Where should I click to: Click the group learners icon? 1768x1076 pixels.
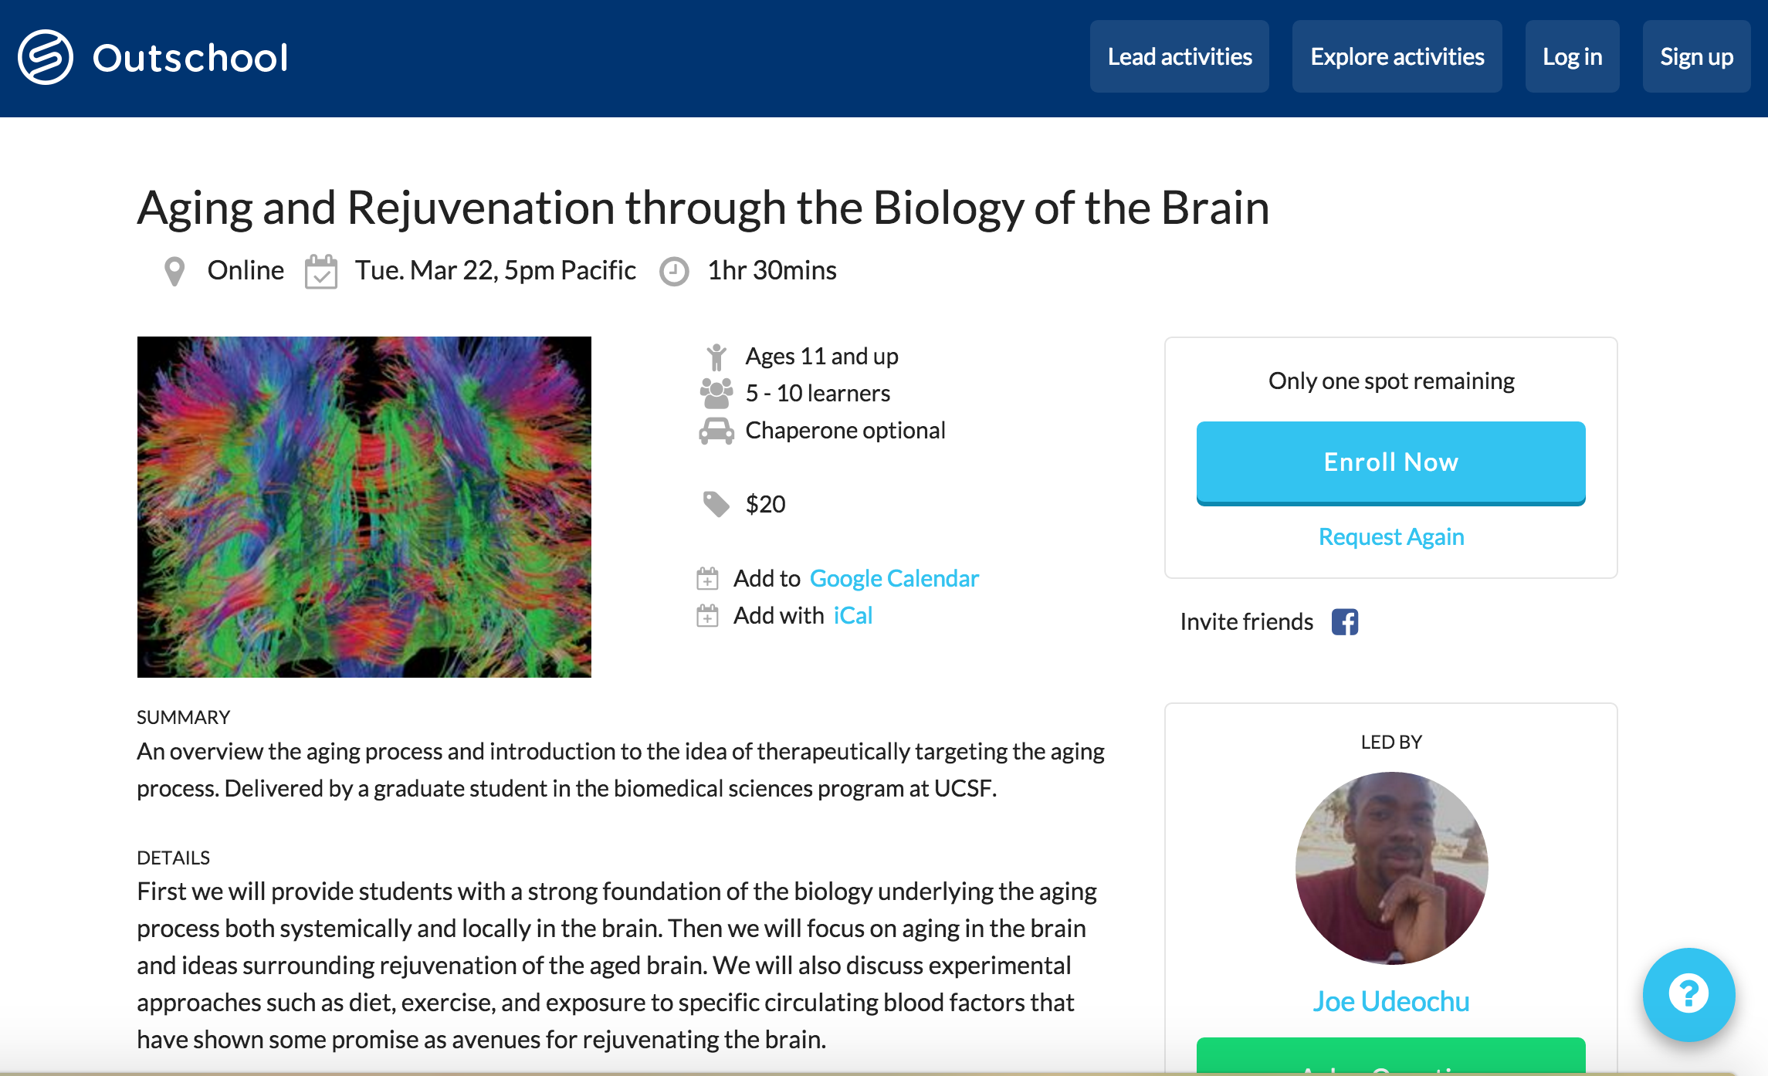[716, 393]
